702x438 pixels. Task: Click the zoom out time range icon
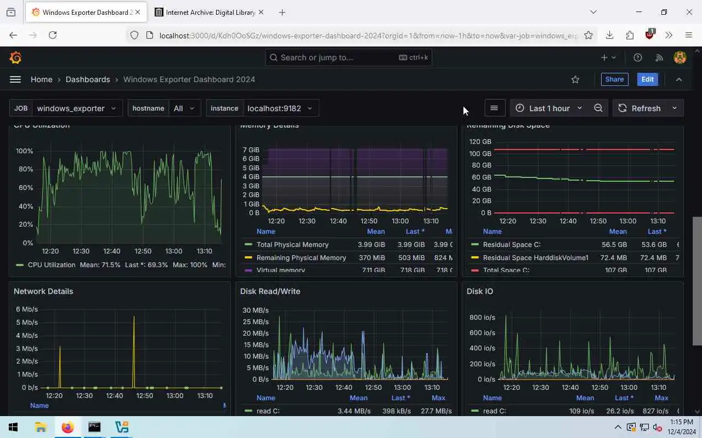(598, 108)
